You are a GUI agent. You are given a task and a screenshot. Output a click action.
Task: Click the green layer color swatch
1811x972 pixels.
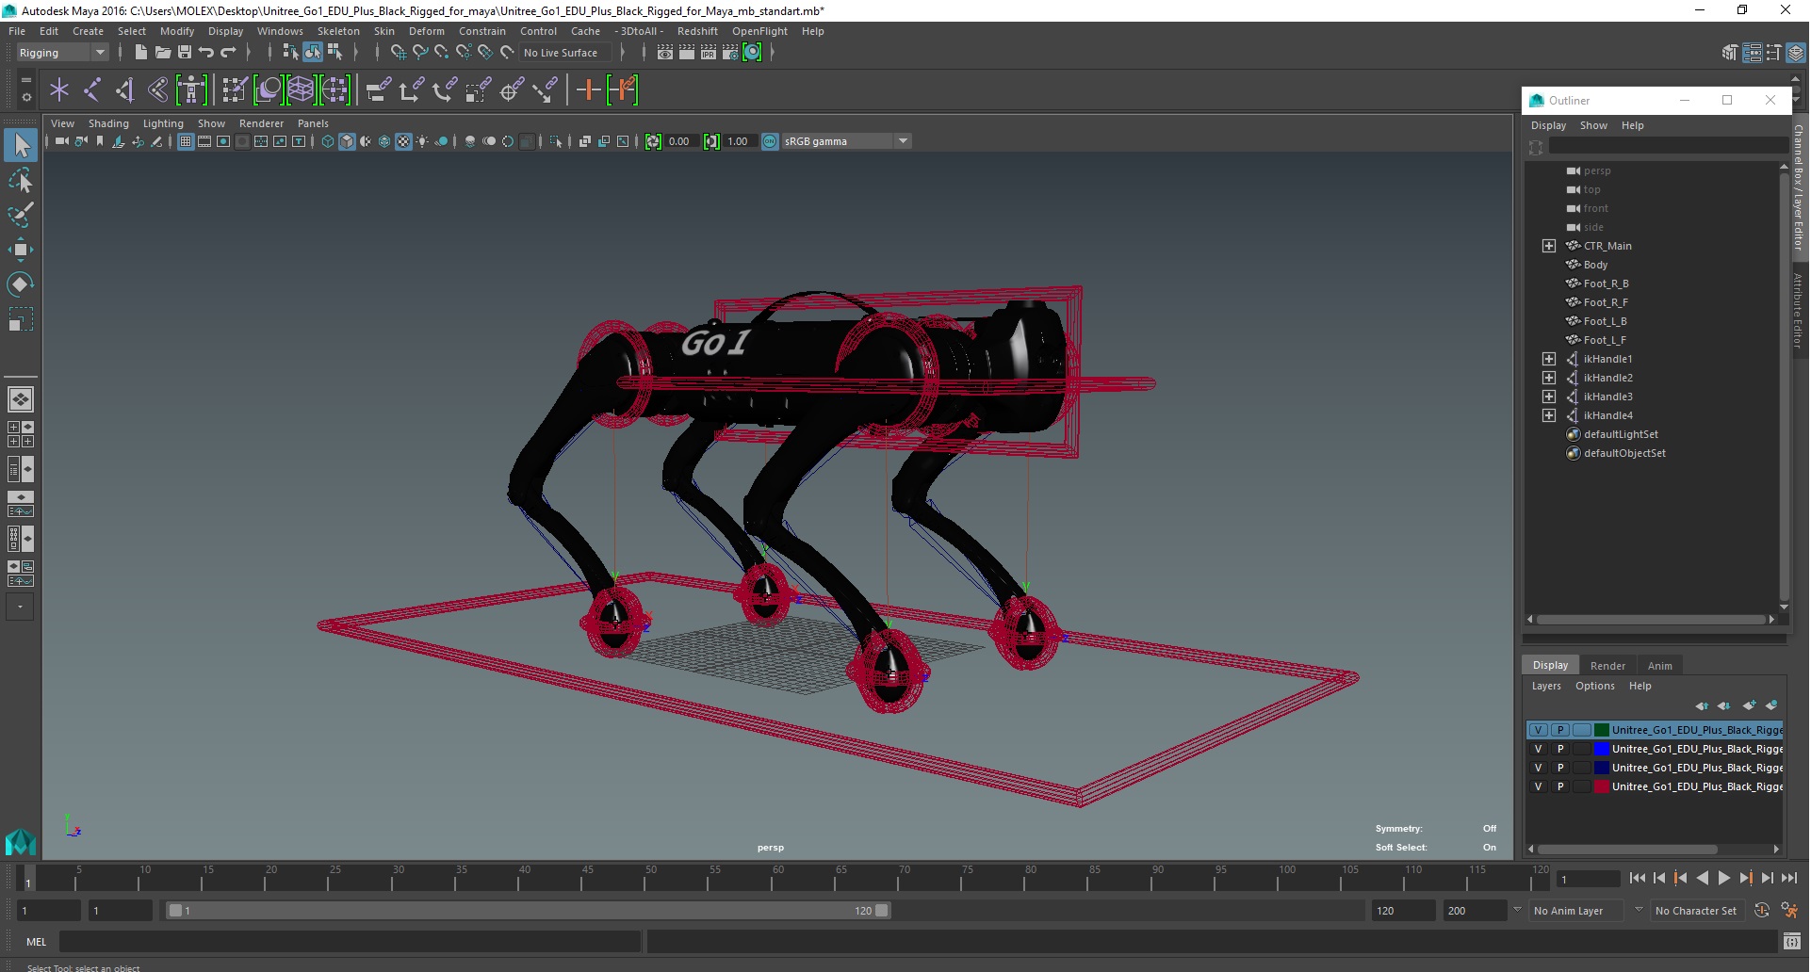coord(1601,730)
